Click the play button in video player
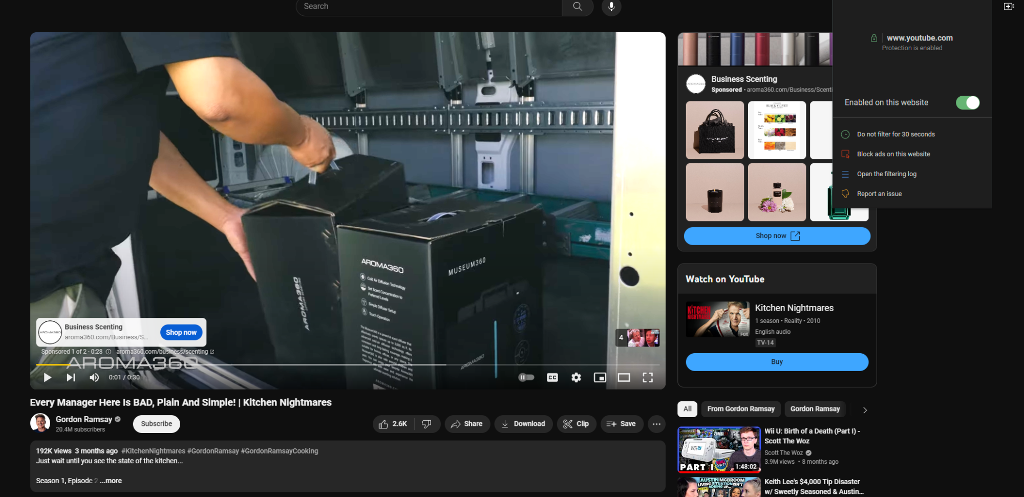The width and height of the screenshot is (1024, 497). pos(48,378)
